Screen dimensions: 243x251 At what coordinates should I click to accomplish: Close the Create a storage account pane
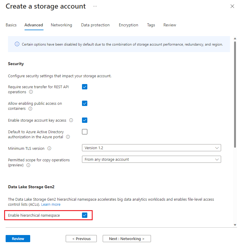pyautogui.click(x=232, y=6)
